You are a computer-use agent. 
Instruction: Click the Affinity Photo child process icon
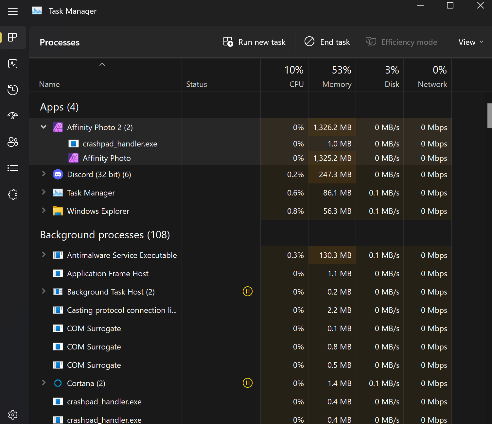74,158
